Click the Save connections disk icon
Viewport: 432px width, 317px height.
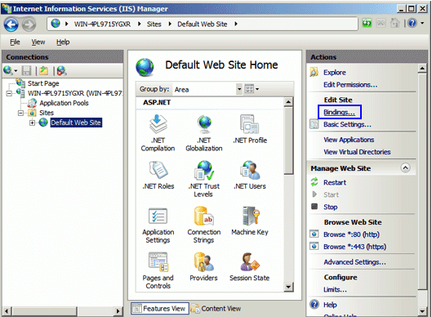pyautogui.click(x=27, y=70)
